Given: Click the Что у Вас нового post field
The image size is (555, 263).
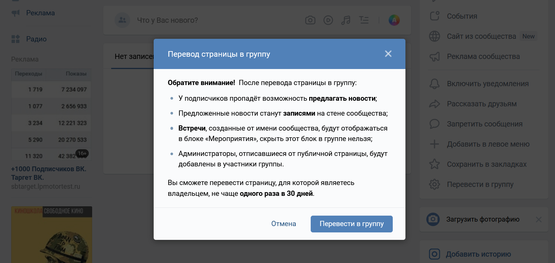Looking at the screenshot, I should click(x=167, y=20).
